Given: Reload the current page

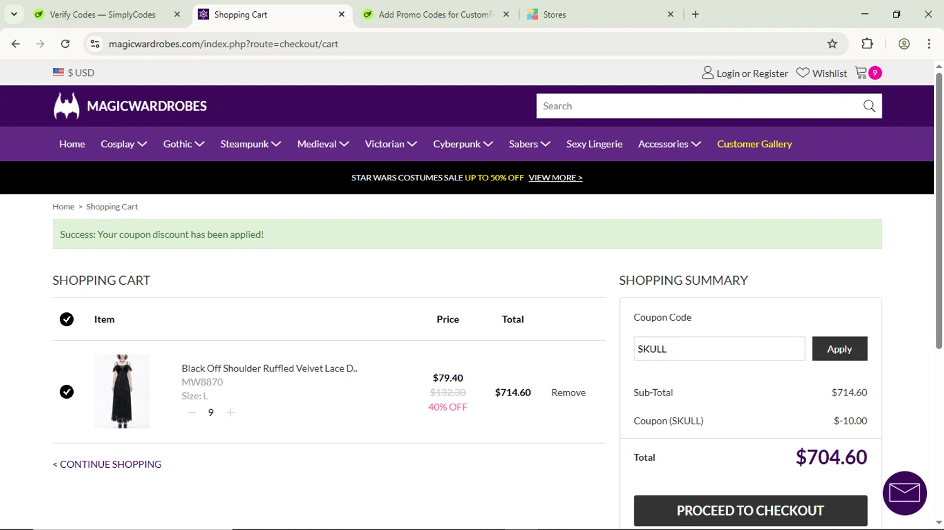Looking at the screenshot, I should point(65,44).
